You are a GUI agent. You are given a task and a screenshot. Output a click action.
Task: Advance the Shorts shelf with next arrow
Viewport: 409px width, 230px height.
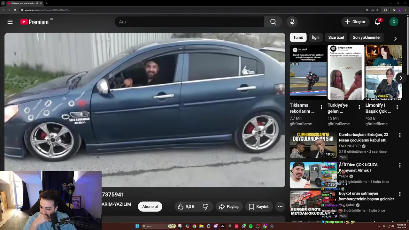(401, 78)
